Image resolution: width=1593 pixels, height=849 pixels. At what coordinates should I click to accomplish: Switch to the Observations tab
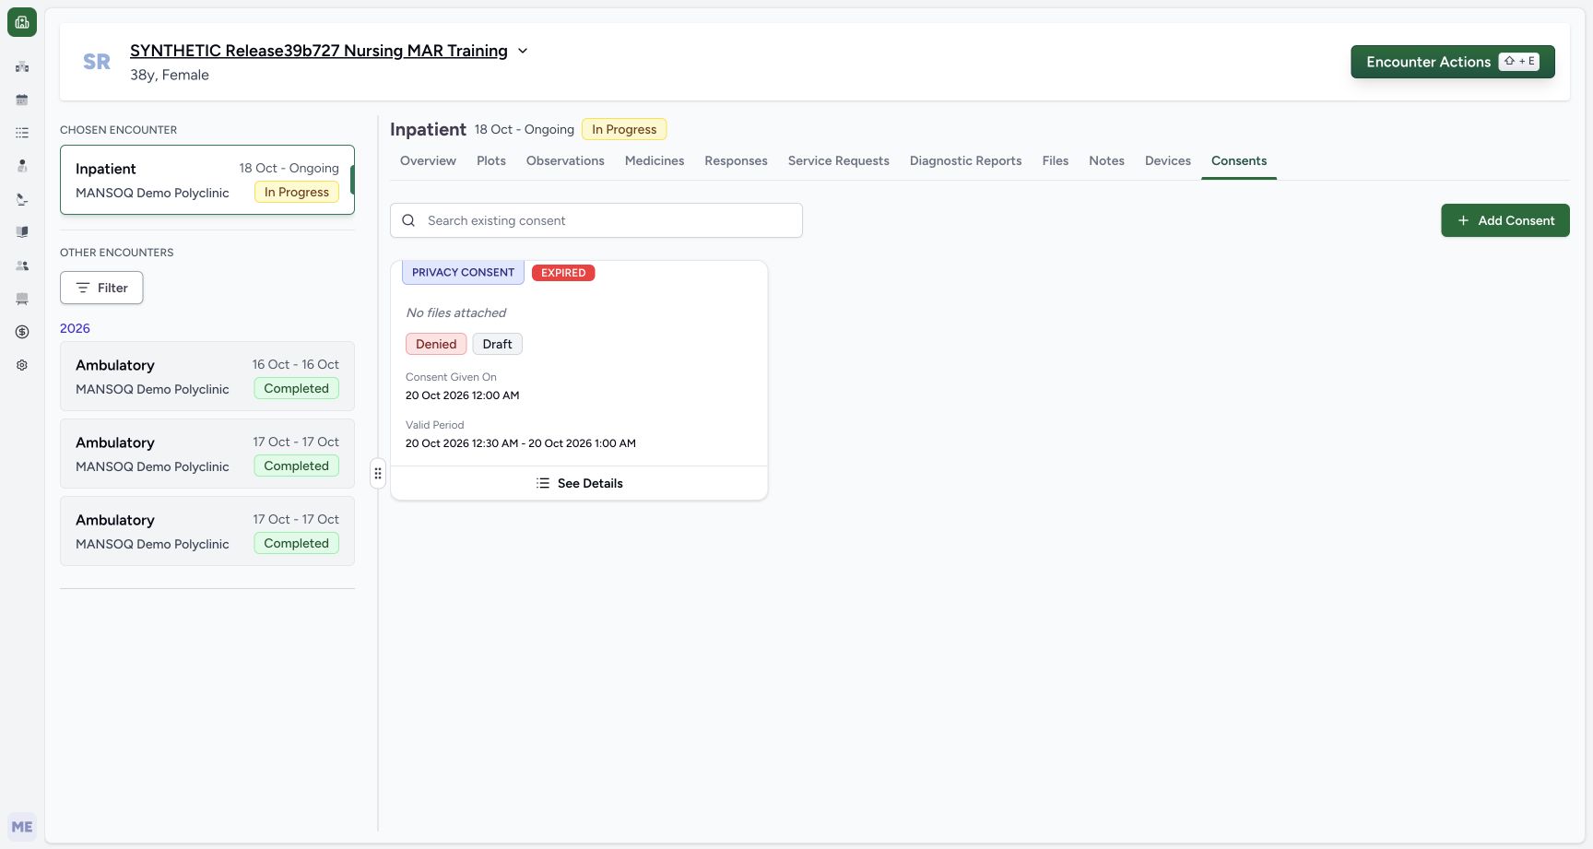tap(565, 160)
